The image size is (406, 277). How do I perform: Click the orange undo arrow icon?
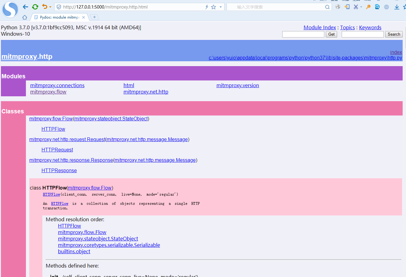point(45,7)
